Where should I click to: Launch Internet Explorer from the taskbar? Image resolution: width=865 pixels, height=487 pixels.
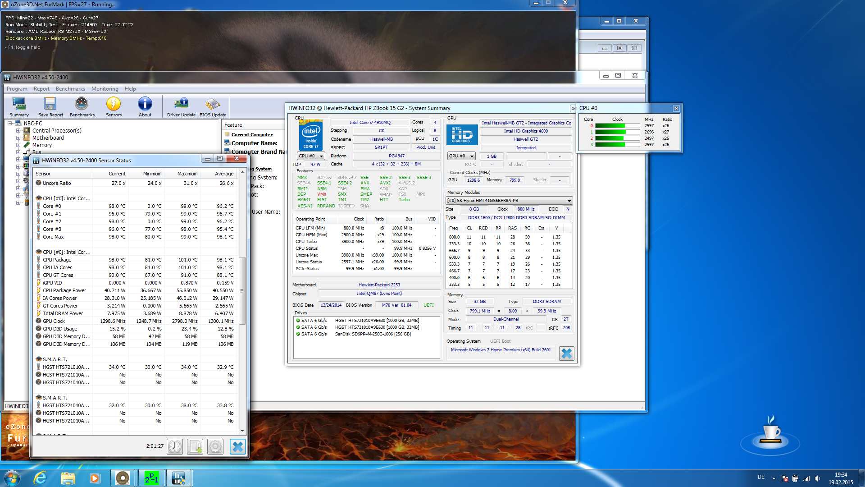coord(40,478)
